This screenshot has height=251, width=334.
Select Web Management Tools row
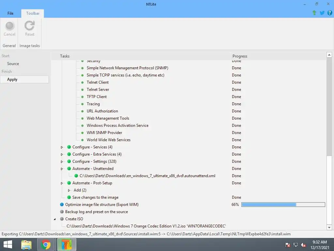[108, 118]
